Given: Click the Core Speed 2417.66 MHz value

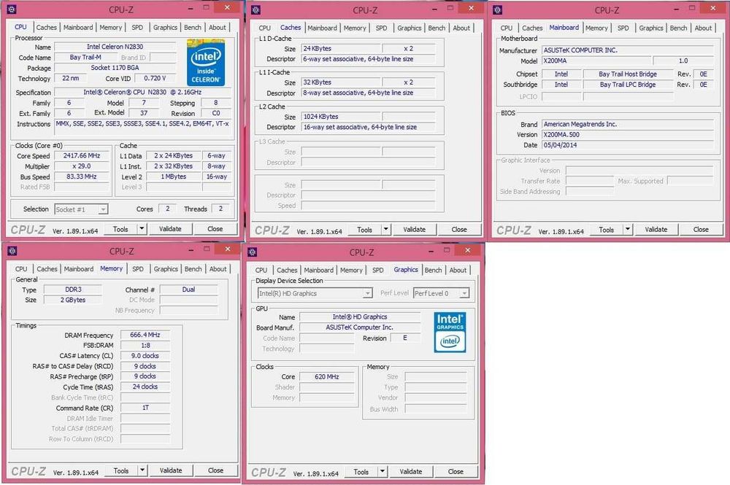Looking at the screenshot, I should click(x=82, y=156).
